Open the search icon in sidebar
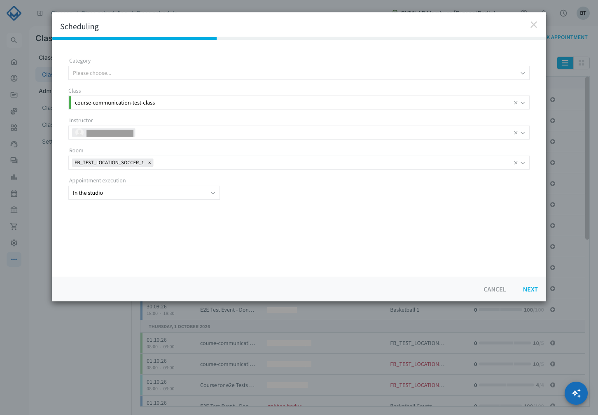598x415 pixels. tap(14, 40)
